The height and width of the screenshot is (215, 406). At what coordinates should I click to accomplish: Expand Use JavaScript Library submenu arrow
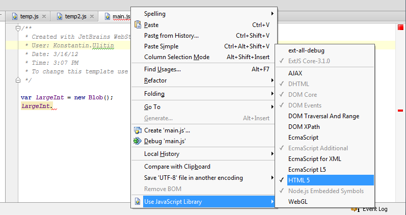(x=273, y=202)
